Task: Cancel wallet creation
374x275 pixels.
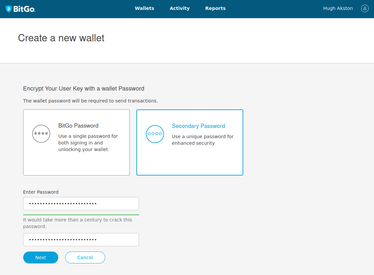Action: (85, 257)
